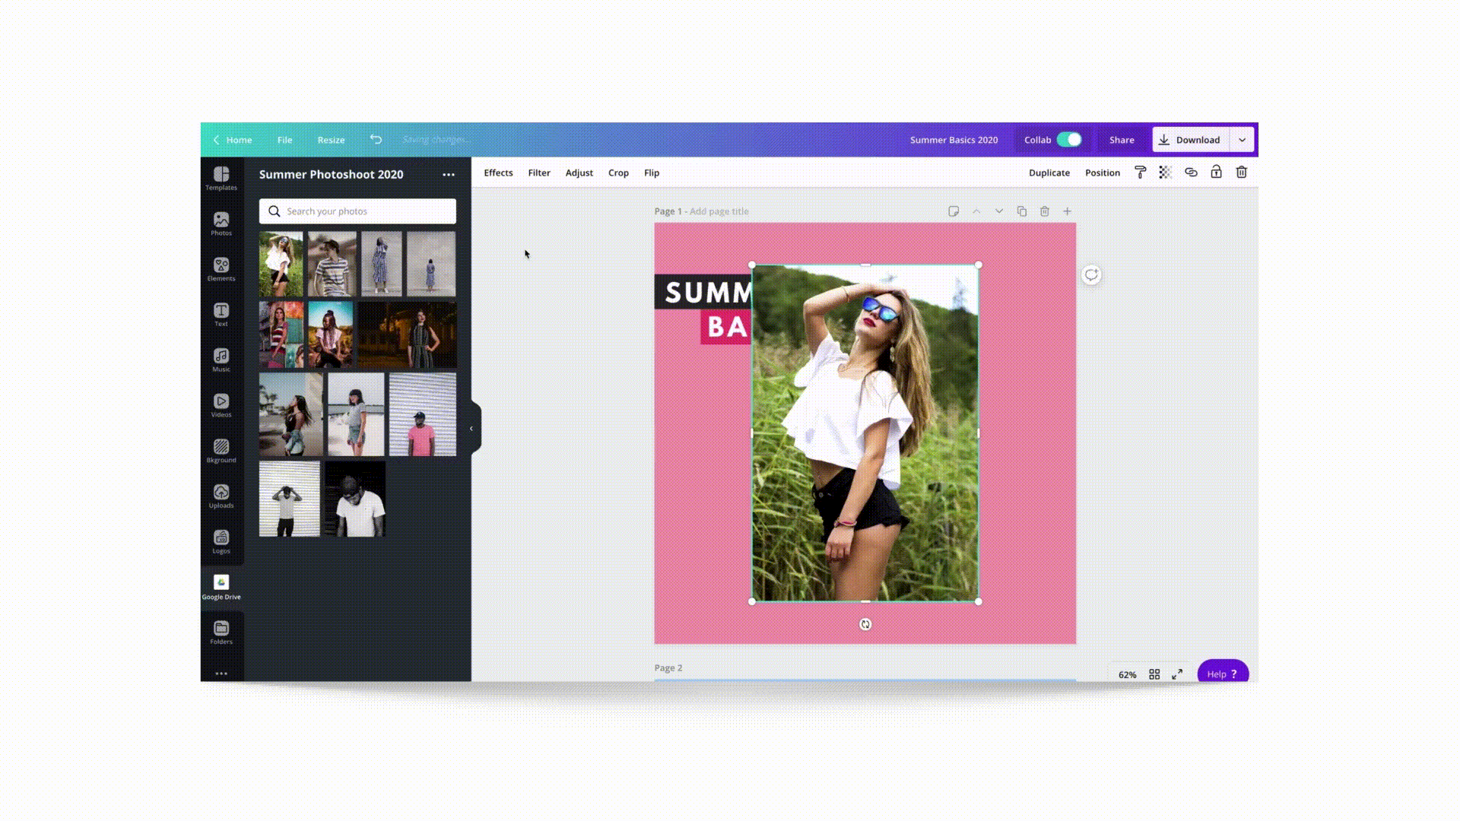Click the undo arrow in top bar

(x=376, y=139)
